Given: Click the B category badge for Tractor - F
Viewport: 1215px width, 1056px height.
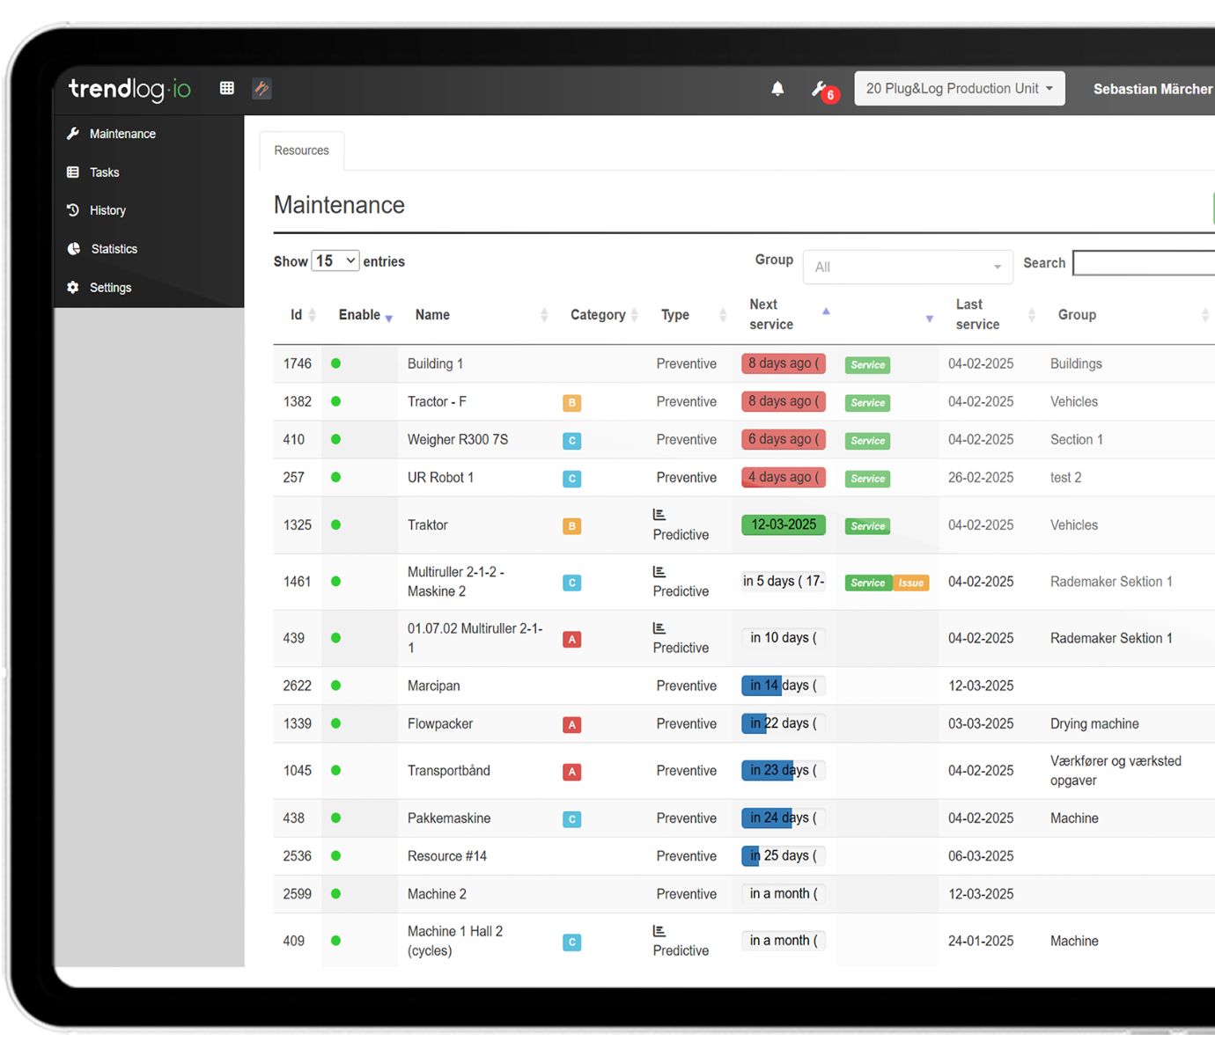Looking at the screenshot, I should (x=571, y=403).
